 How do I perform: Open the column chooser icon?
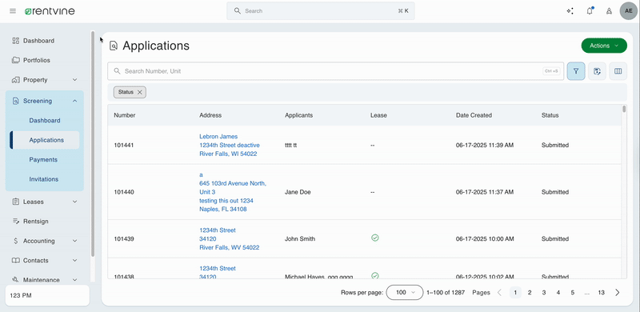[x=618, y=71]
